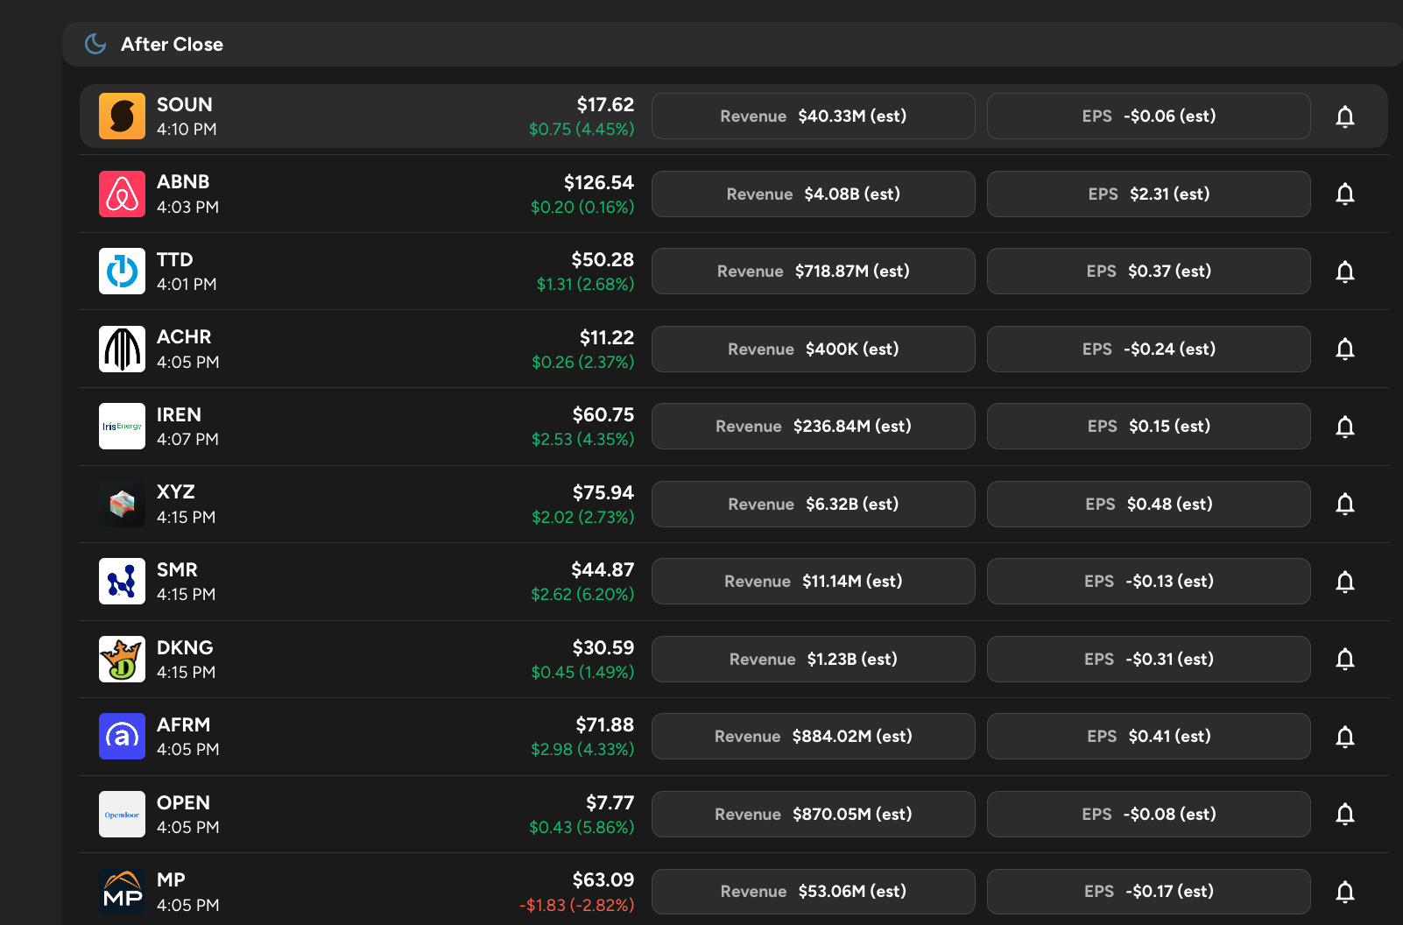The image size is (1403, 925).
Task: Click the DKNG DraftKings logo
Action: [x=122, y=659]
